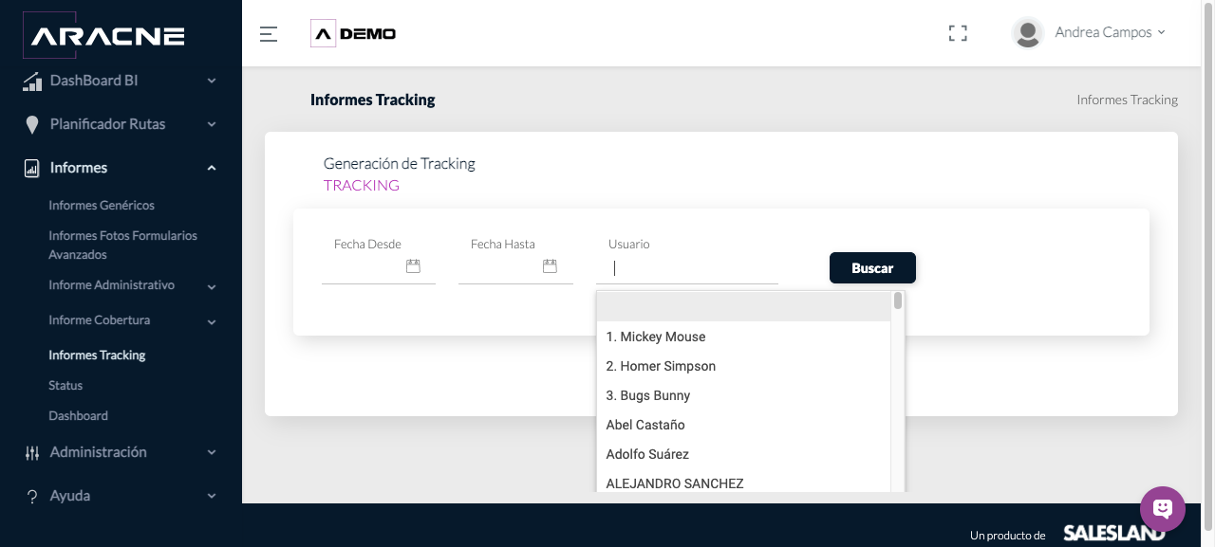1215x547 pixels.
Task: Go to Status report page
Action: 65,385
